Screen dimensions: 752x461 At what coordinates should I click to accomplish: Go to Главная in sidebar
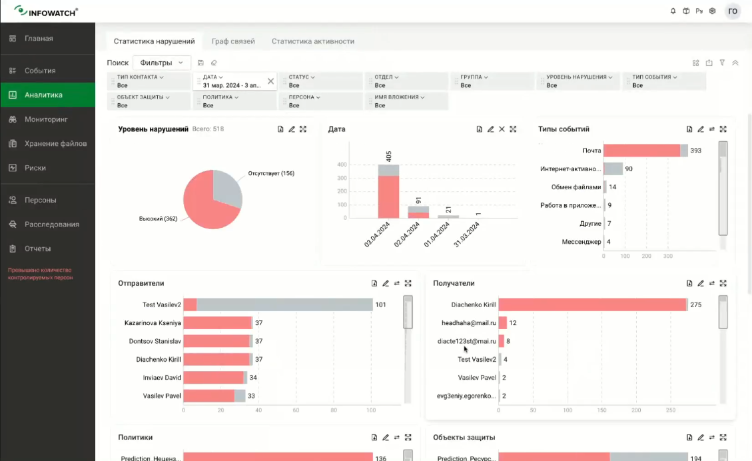point(47,39)
